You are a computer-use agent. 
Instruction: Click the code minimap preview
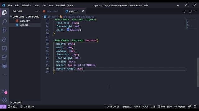tap(191, 23)
